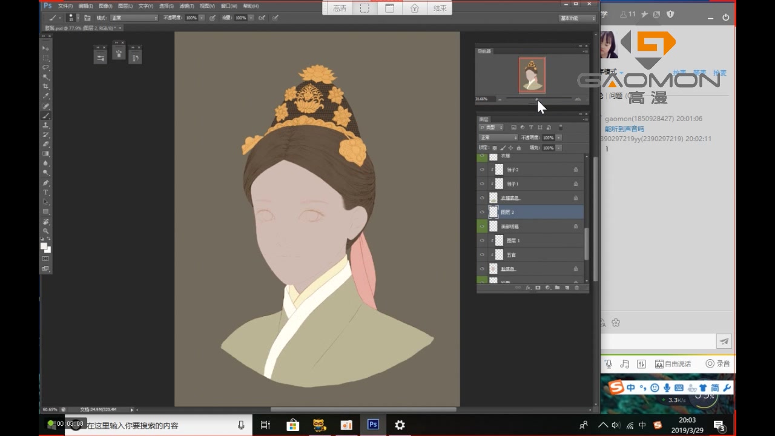Viewport: 775px width, 436px height.
Task: Click 录音 in chat window
Action: coord(718,364)
